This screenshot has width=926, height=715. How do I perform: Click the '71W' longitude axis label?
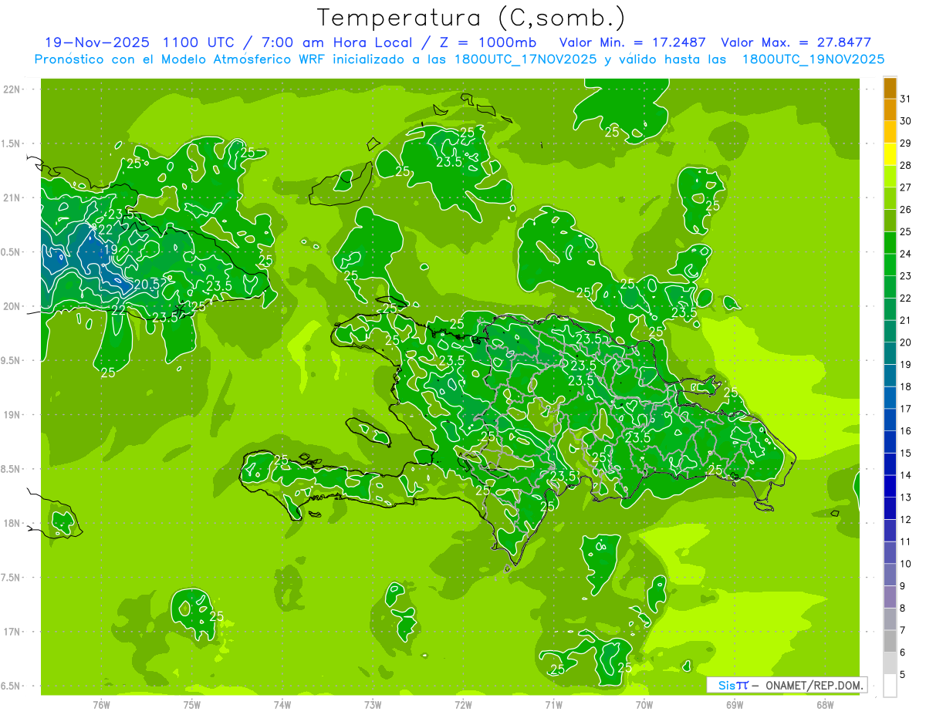pyautogui.click(x=553, y=705)
